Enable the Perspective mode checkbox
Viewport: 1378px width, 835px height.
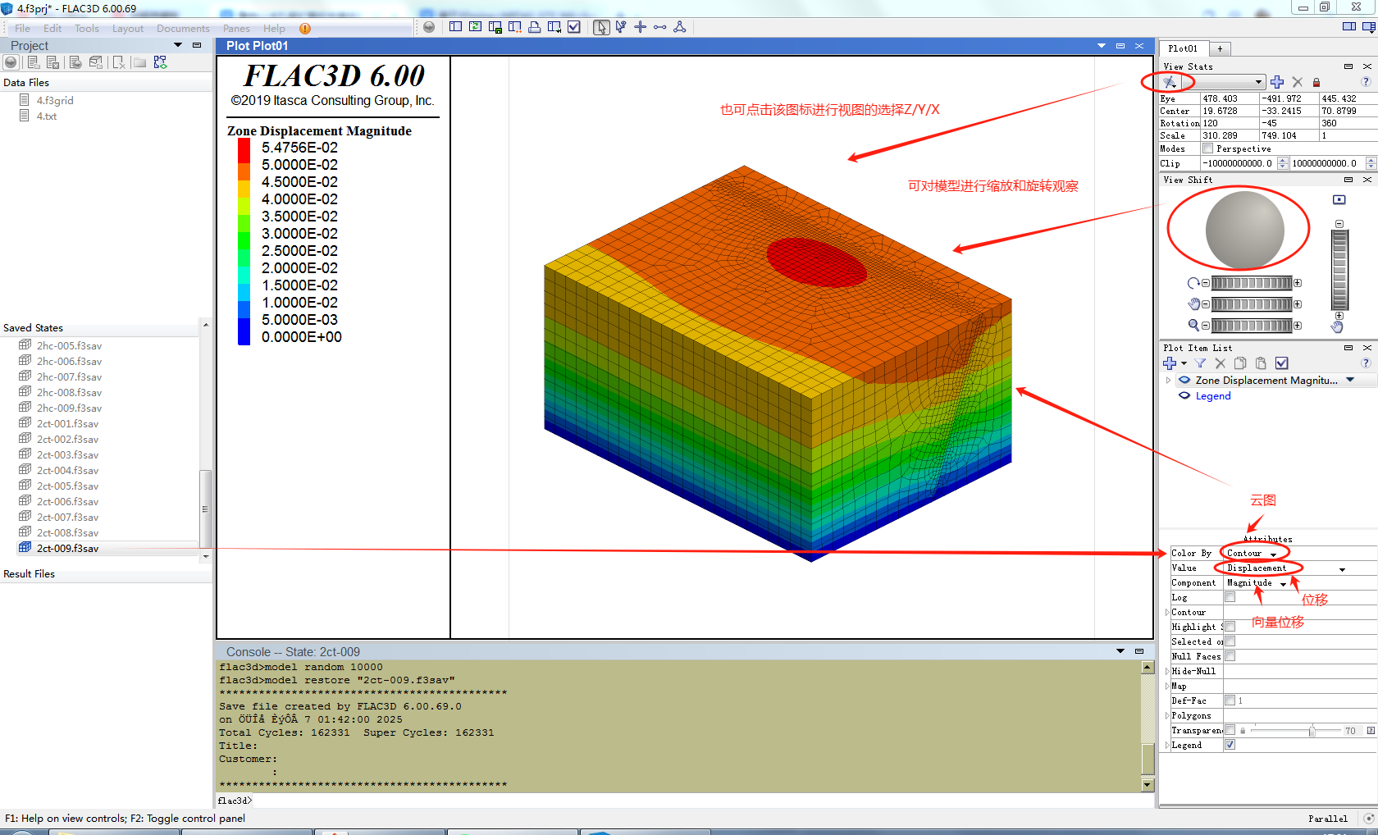coord(1207,148)
